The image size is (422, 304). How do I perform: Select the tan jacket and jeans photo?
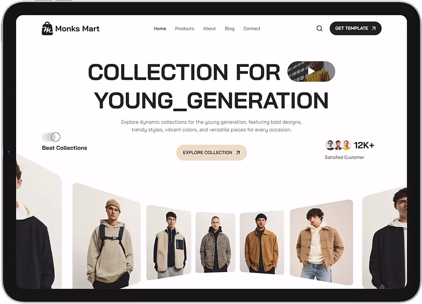point(322,242)
